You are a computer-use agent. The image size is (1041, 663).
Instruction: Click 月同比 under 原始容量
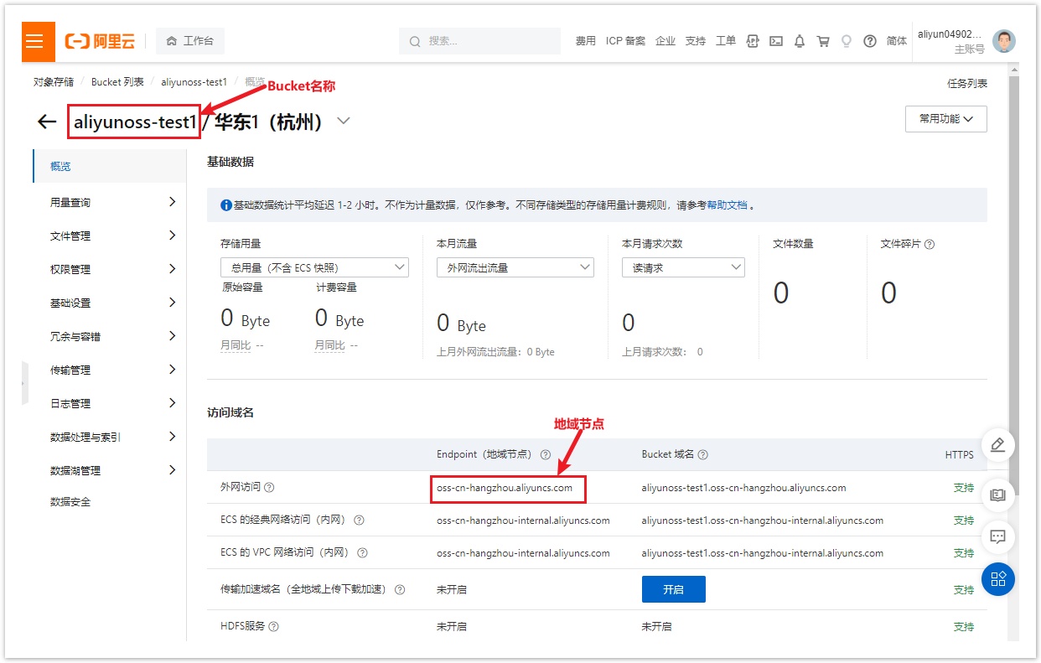click(236, 345)
